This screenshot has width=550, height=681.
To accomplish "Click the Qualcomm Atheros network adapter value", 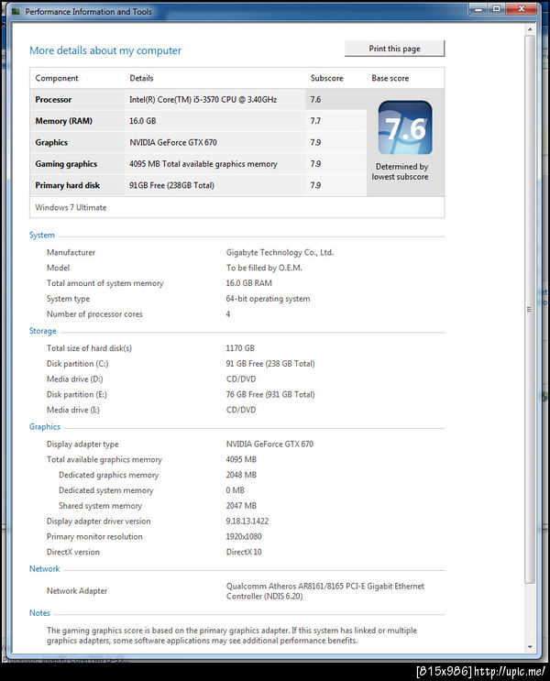I will 325,591.
